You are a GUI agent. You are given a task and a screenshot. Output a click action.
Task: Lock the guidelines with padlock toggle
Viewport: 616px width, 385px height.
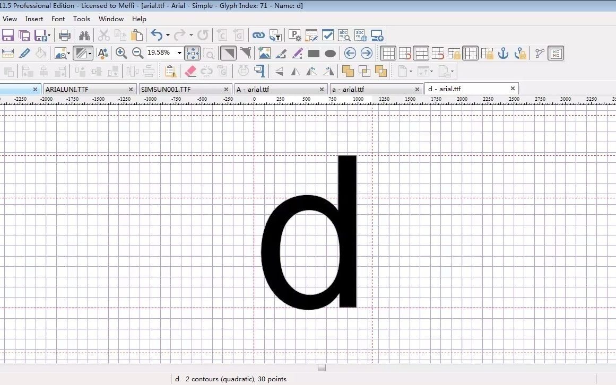pyautogui.click(x=454, y=53)
